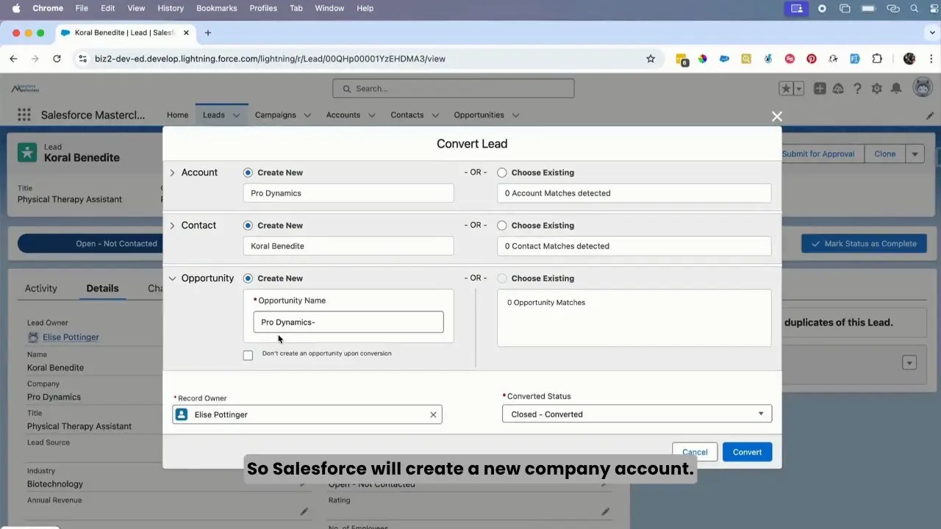Click the Opportunity Name input field
Screen dimensions: 941x529
(x=348, y=322)
